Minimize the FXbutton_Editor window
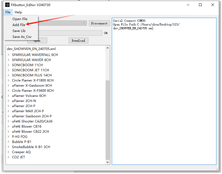This screenshot has width=222, height=174. (188, 5)
